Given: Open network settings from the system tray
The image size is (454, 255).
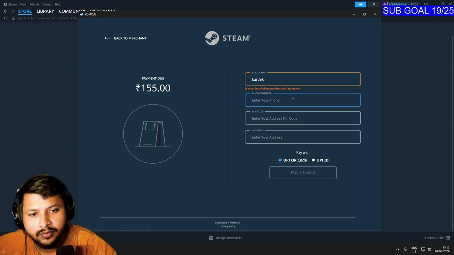Looking at the screenshot, I should click(423, 249).
